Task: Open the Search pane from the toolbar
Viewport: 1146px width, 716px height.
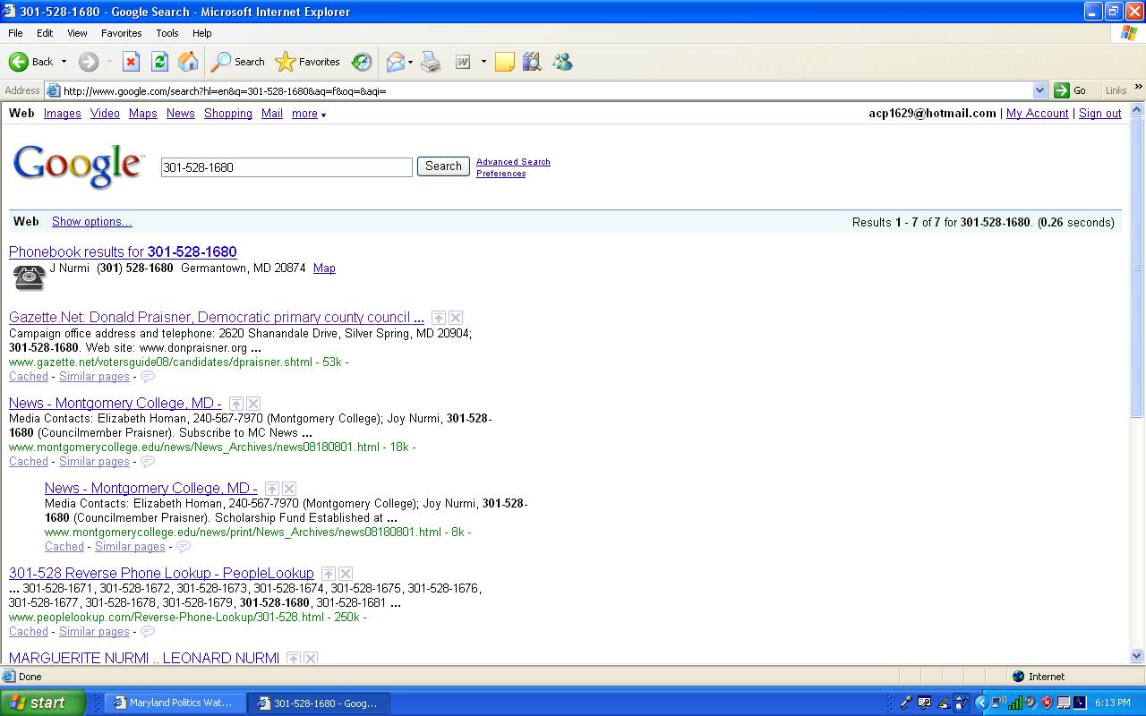Action: [238, 62]
